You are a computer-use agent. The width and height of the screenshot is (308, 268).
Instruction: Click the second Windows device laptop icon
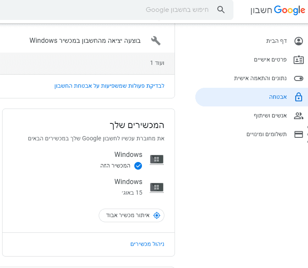(156, 187)
